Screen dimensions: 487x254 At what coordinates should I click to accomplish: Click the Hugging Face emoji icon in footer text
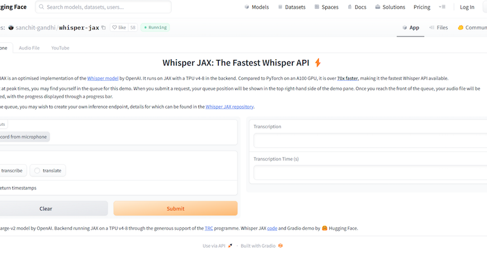point(325,228)
